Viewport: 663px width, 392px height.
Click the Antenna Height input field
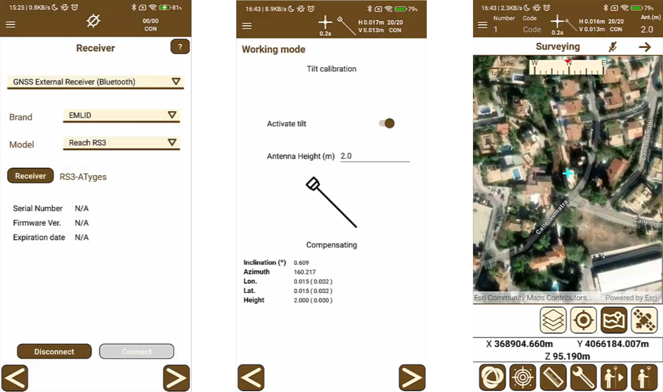click(x=375, y=156)
